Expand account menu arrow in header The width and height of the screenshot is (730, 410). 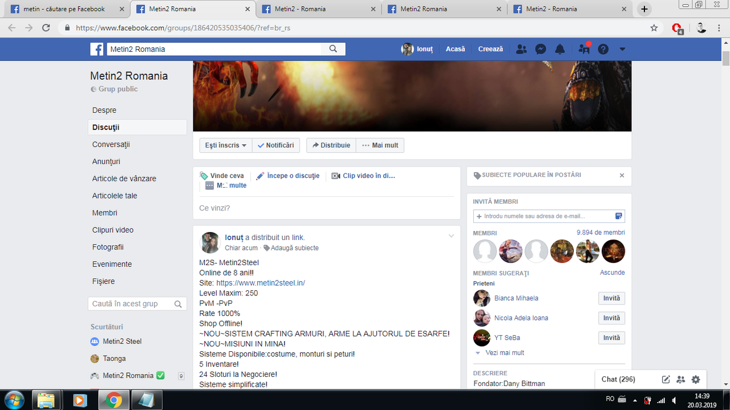tap(622, 49)
